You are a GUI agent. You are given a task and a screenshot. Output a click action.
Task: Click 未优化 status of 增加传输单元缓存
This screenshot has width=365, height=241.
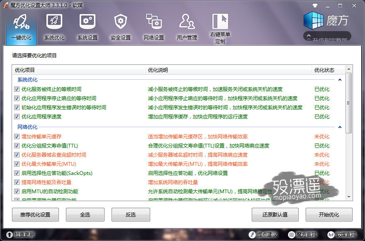click(322, 136)
